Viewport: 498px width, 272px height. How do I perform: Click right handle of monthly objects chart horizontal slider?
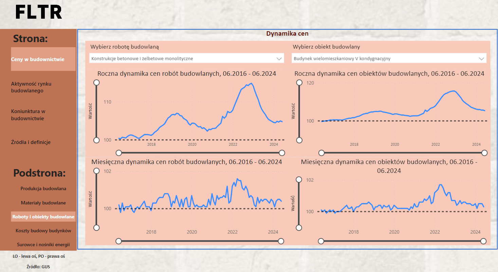click(x=484, y=241)
